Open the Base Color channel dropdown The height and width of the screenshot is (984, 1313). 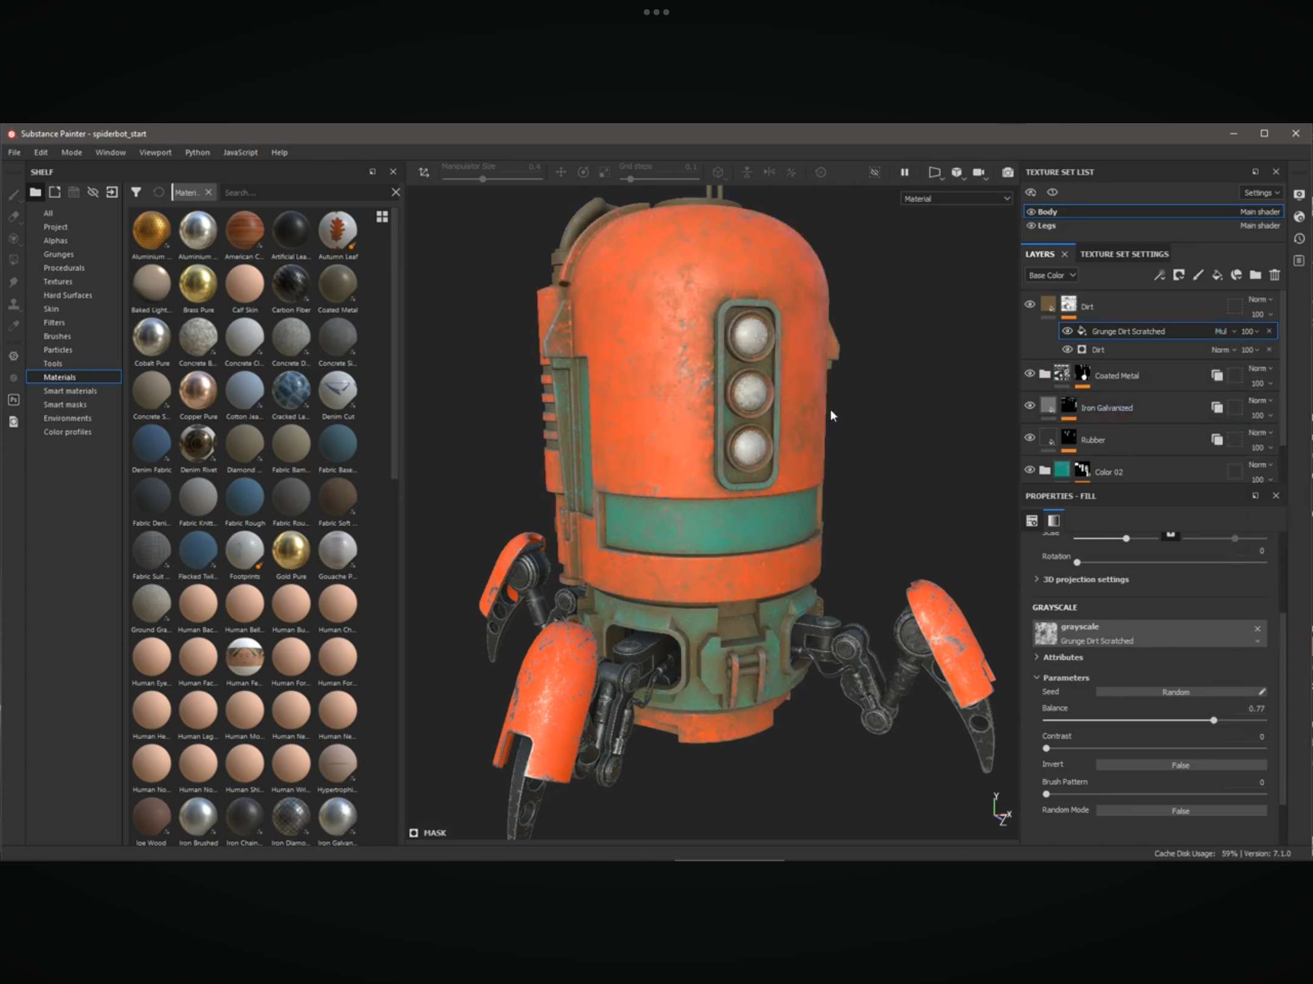pos(1052,275)
